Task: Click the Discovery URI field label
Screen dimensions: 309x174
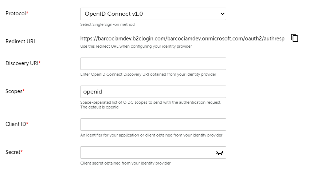Action: [x=23, y=63]
